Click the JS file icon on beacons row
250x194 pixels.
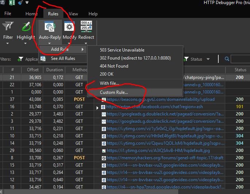pos(104,100)
